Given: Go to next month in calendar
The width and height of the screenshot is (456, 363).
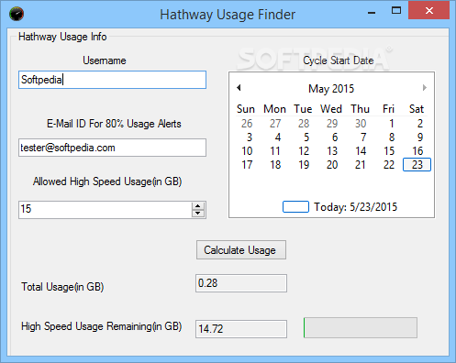Looking at the screenshot, I should click(425, 88).
